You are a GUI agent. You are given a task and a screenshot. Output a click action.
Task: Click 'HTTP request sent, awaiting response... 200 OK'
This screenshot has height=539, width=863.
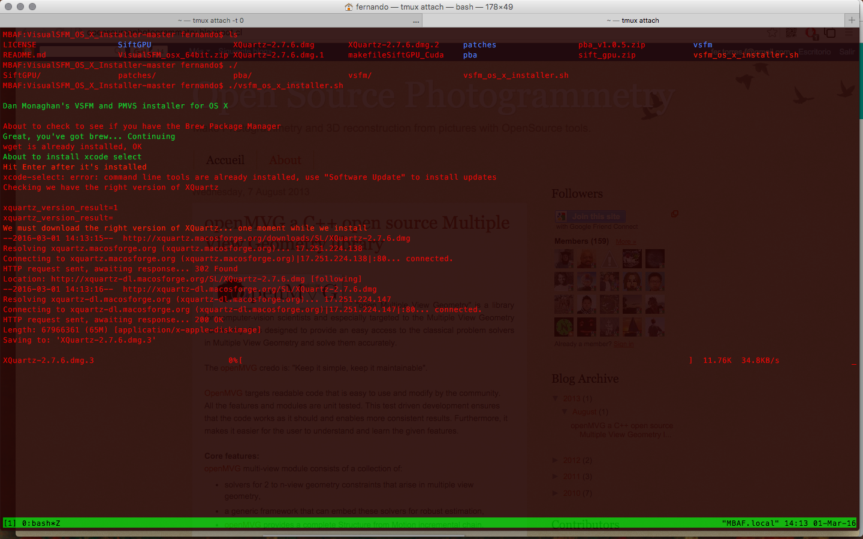(x=113, y=320)
